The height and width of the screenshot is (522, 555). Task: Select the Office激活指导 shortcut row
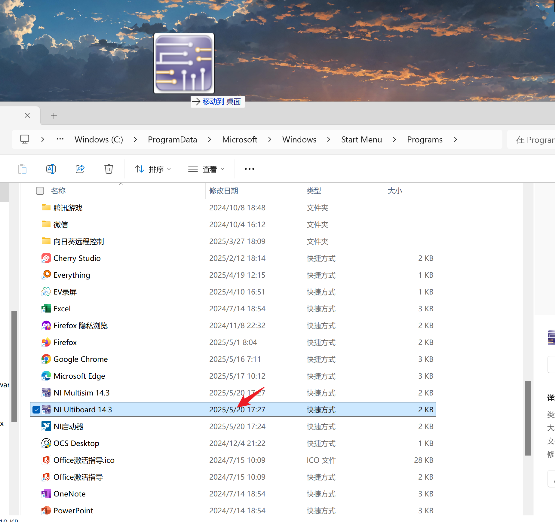coord(233,477)
